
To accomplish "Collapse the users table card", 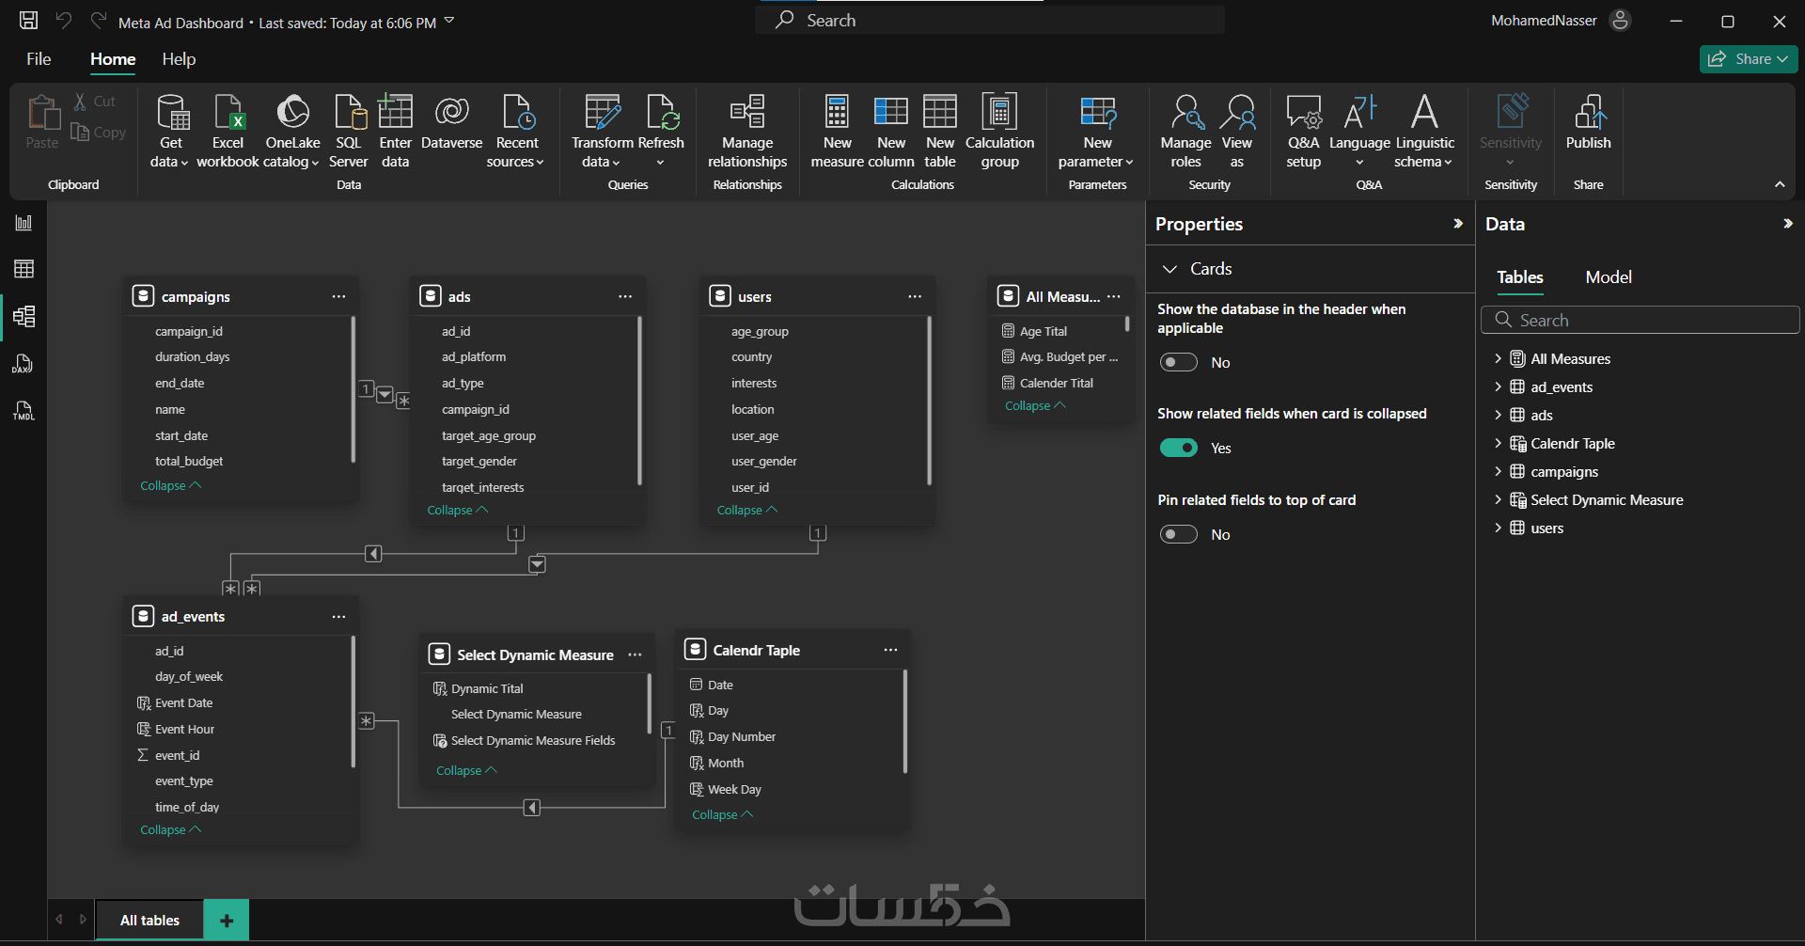I will coord(747,511).
